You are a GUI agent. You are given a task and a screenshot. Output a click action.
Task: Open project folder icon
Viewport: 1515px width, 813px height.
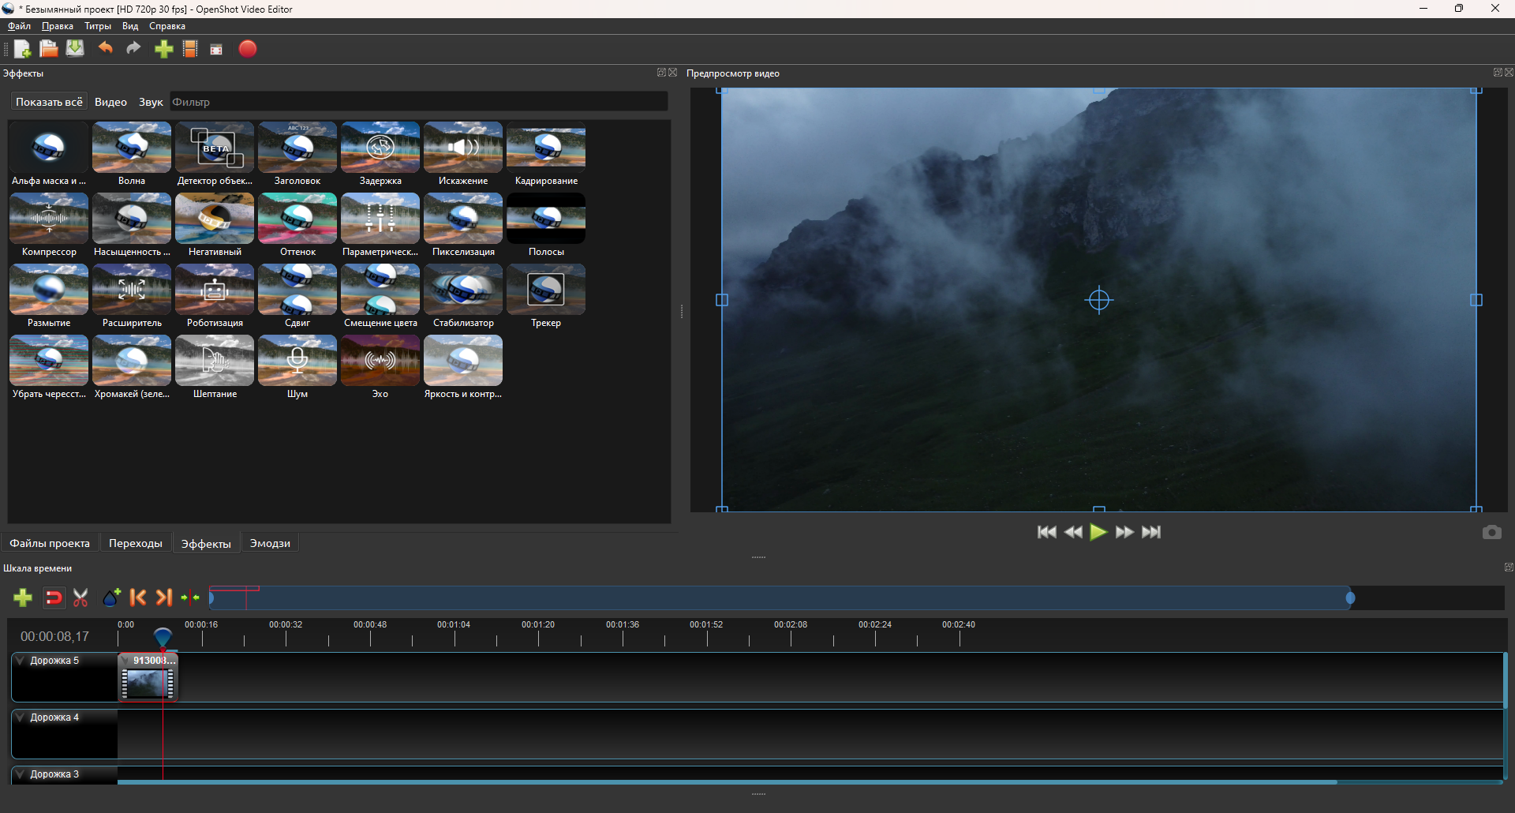pyautogui.click(x=49, y=49)
